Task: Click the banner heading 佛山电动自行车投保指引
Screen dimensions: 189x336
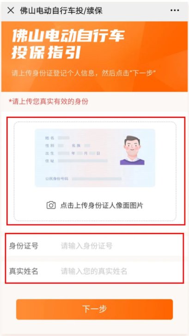Action: point(68,44)
